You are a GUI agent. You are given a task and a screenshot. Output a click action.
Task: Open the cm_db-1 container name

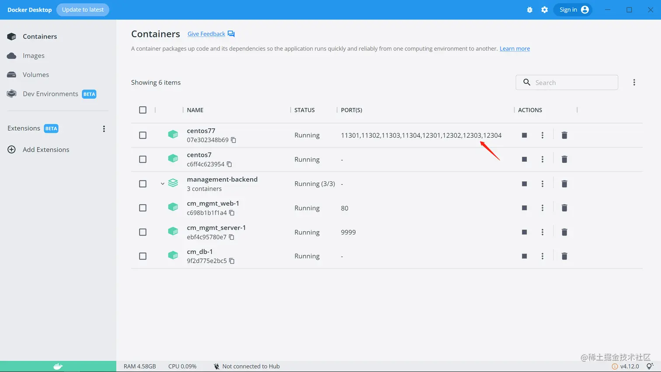(x=200, y=251)
